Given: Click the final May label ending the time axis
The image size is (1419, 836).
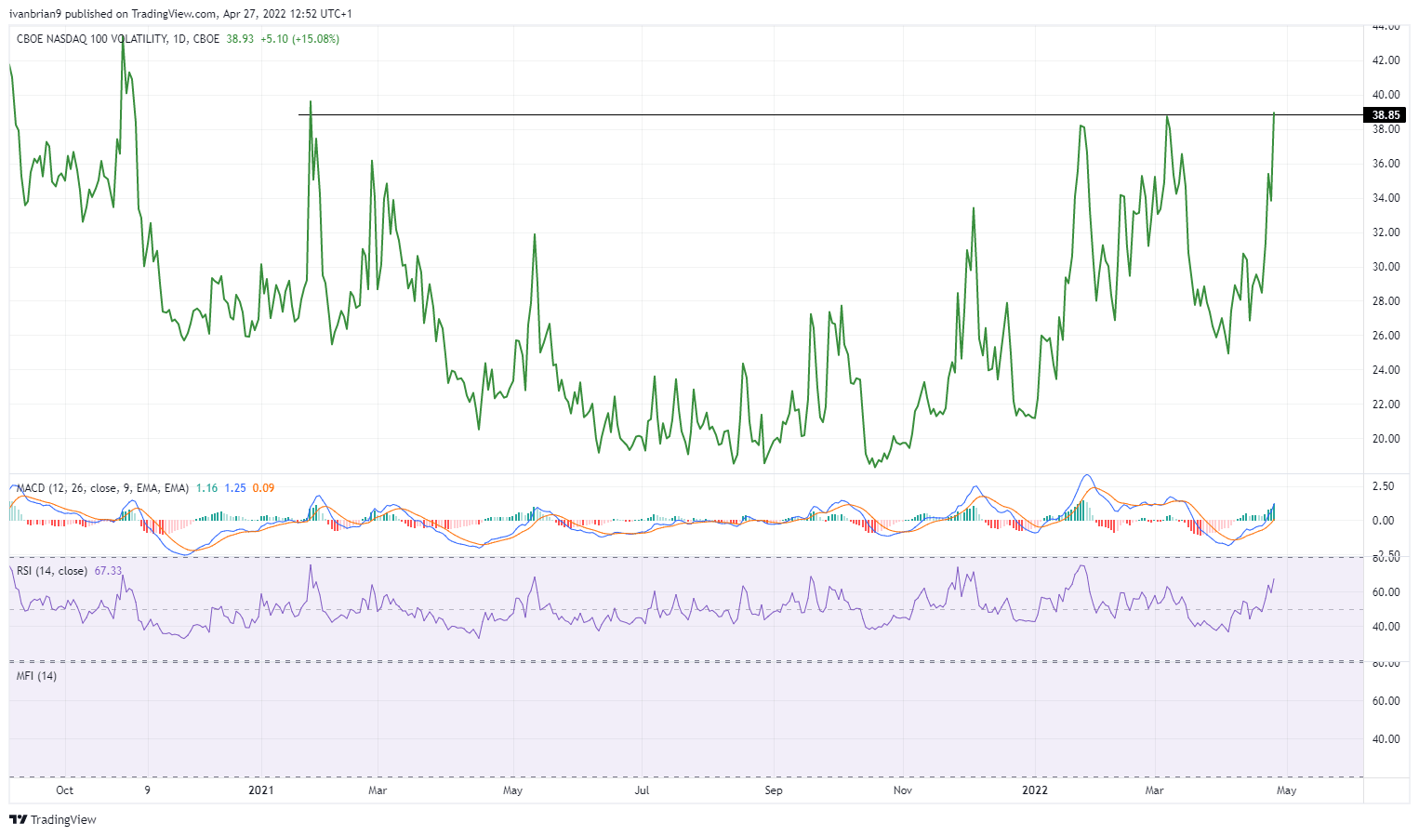Looking at the screenshot, I should 1286,790.
